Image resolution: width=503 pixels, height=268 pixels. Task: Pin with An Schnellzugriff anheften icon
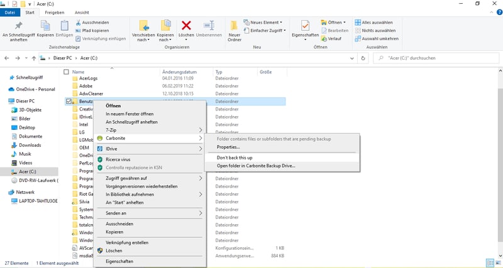18,26
